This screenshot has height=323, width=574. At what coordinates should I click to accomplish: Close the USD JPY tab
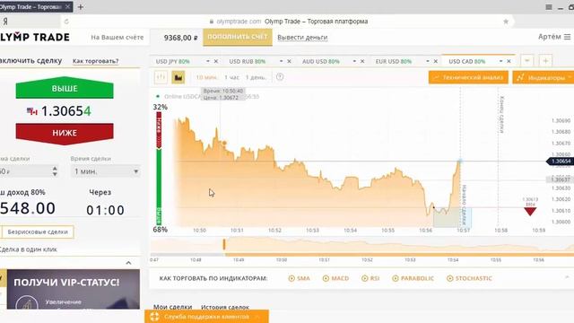click(216, 61)
